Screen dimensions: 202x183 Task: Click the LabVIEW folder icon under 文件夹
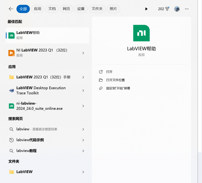(12, 172)
